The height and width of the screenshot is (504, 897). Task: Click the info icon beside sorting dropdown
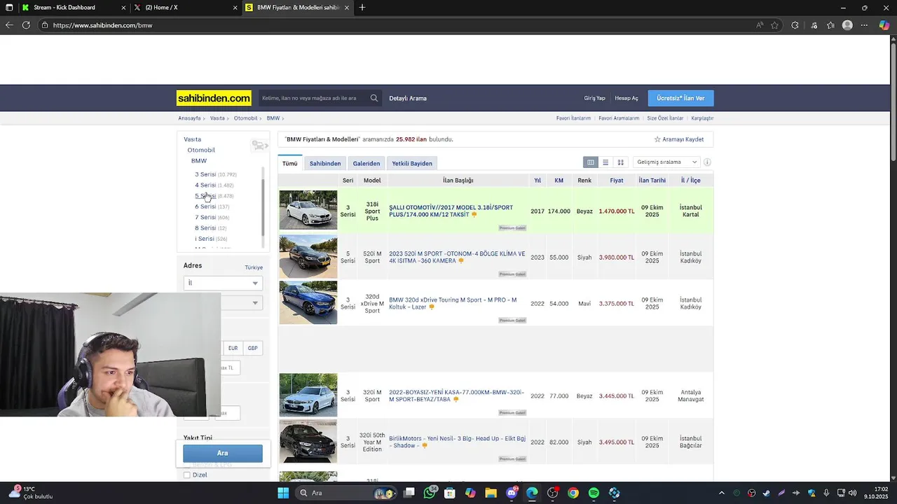tap(707, 162)
